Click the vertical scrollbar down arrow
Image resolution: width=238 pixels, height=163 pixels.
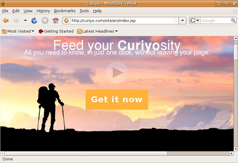point(236,149)
